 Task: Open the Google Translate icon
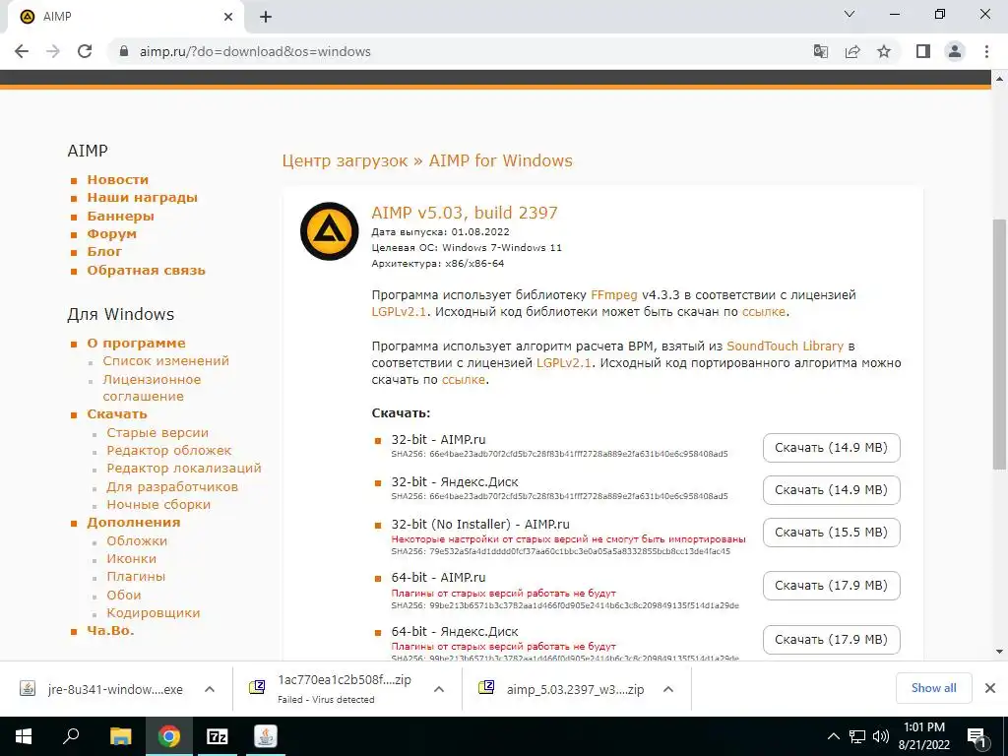pyautogui.click(x=820, y=51)
